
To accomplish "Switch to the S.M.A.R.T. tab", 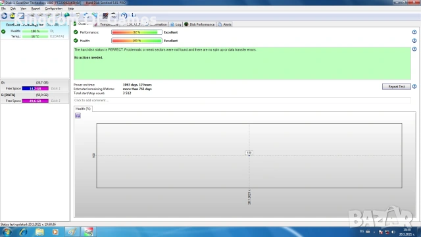I will [132, 24].
